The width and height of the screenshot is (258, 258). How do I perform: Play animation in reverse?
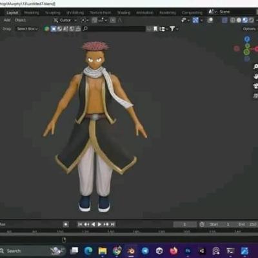94,224
